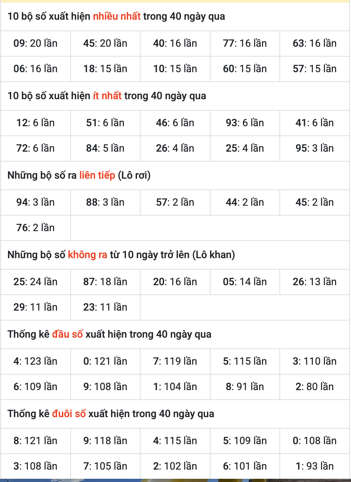Select the cell '25: 24 lần' in Lô khan
The width and height of the screenshot is (351, 482).
36,282
